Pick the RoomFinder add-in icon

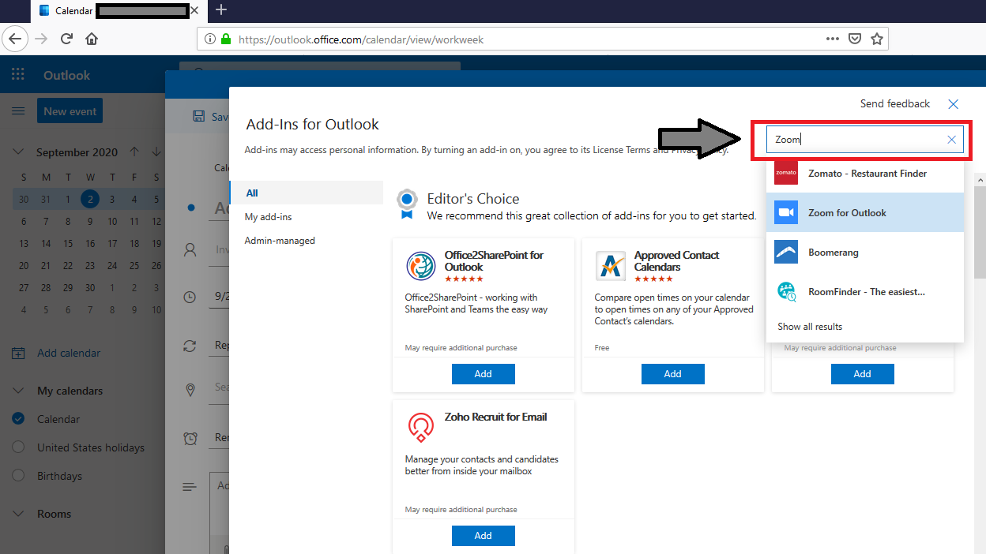(x=786, y=292)
